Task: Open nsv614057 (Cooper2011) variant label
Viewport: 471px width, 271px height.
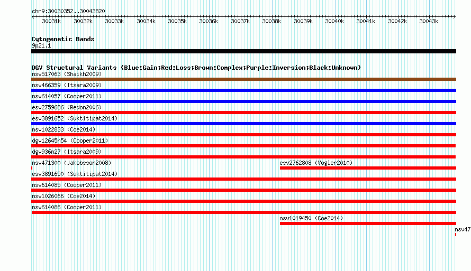Action: point(67,96)
